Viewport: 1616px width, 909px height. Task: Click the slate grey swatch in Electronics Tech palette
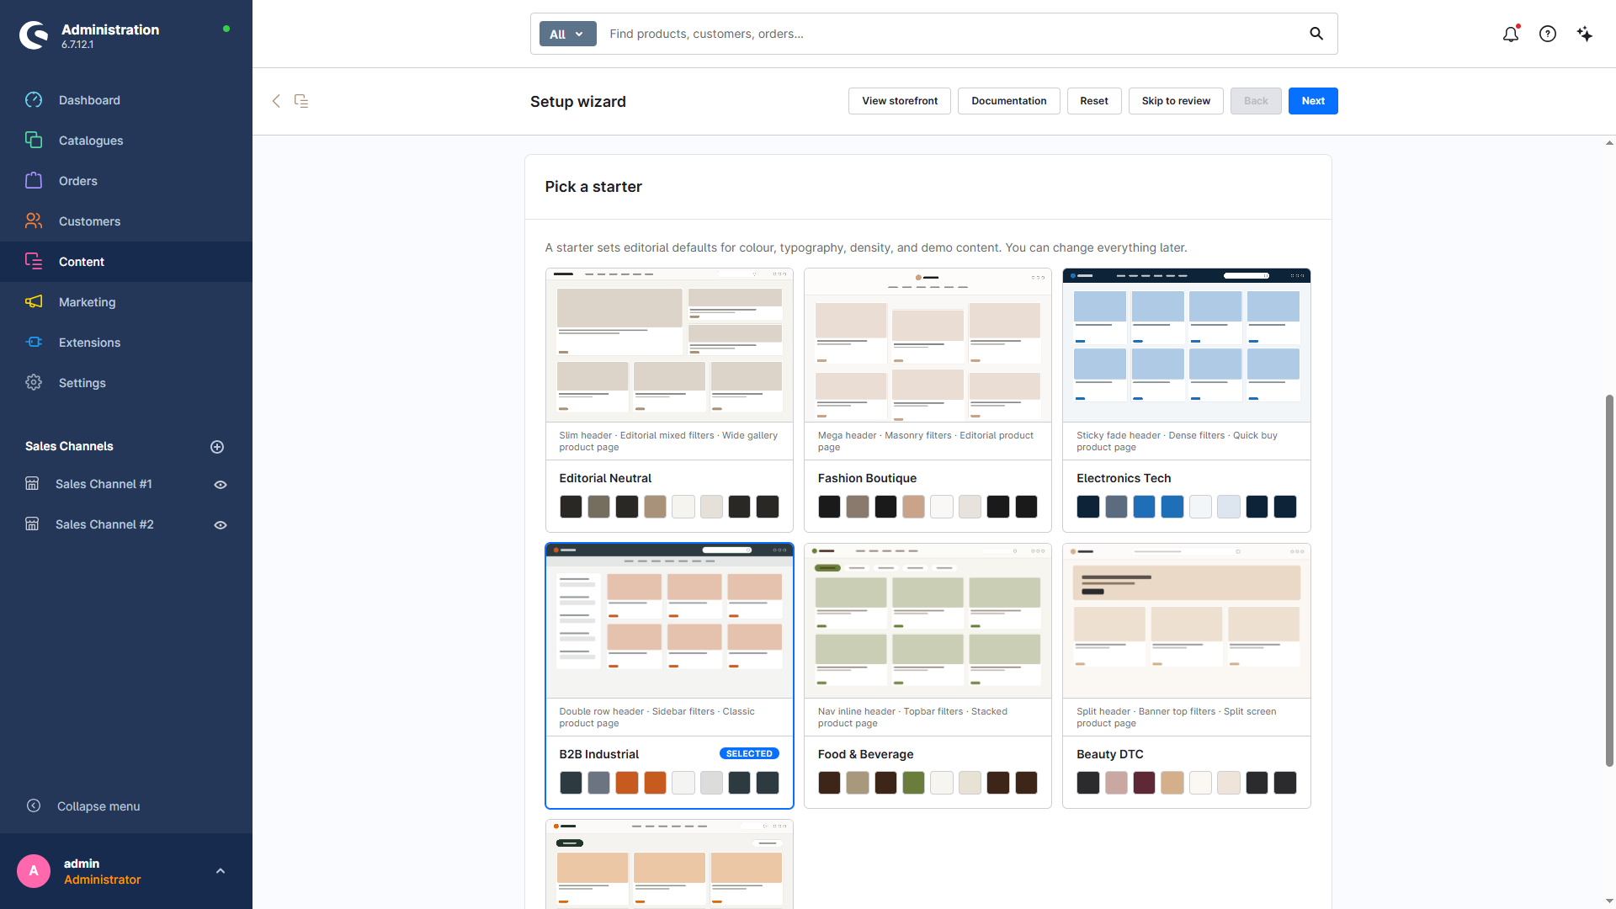pyautogui.click(x=1116, y=507)
